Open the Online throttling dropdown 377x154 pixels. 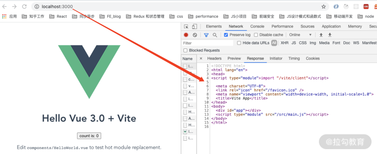[x=300, y=35]
